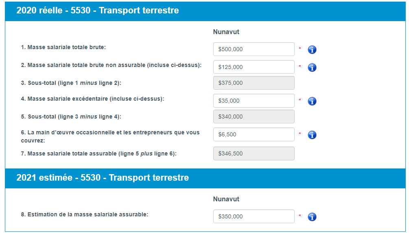This screenshot has width=409, height=233.
Task: Click the $35,000 excédentaire input field
Action: (254, 101)
